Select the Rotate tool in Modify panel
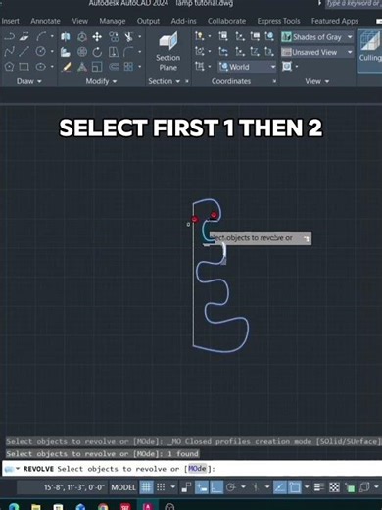The width and height of the screenshot is (382, 510). coord(97,52)
